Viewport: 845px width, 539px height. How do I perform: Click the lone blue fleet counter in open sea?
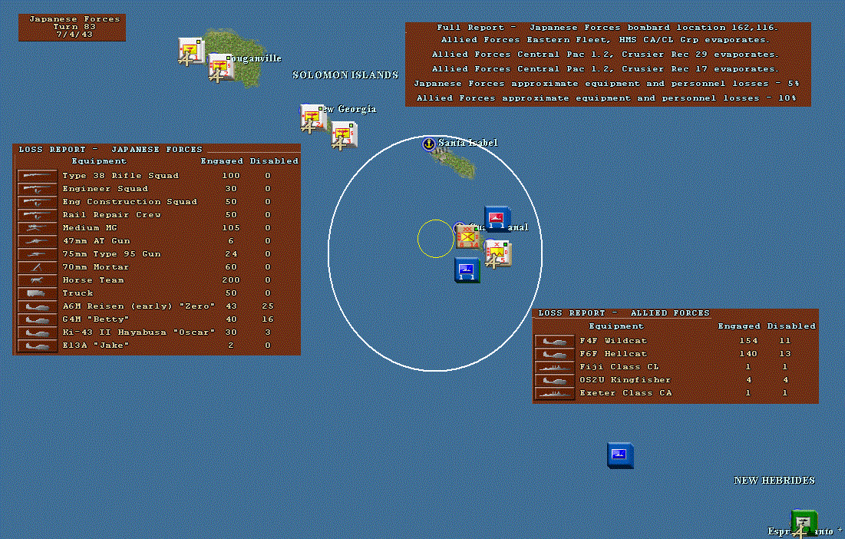click(620, 455)
